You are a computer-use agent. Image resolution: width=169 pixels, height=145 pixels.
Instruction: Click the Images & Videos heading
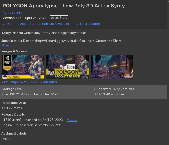(x=14, y=51)
